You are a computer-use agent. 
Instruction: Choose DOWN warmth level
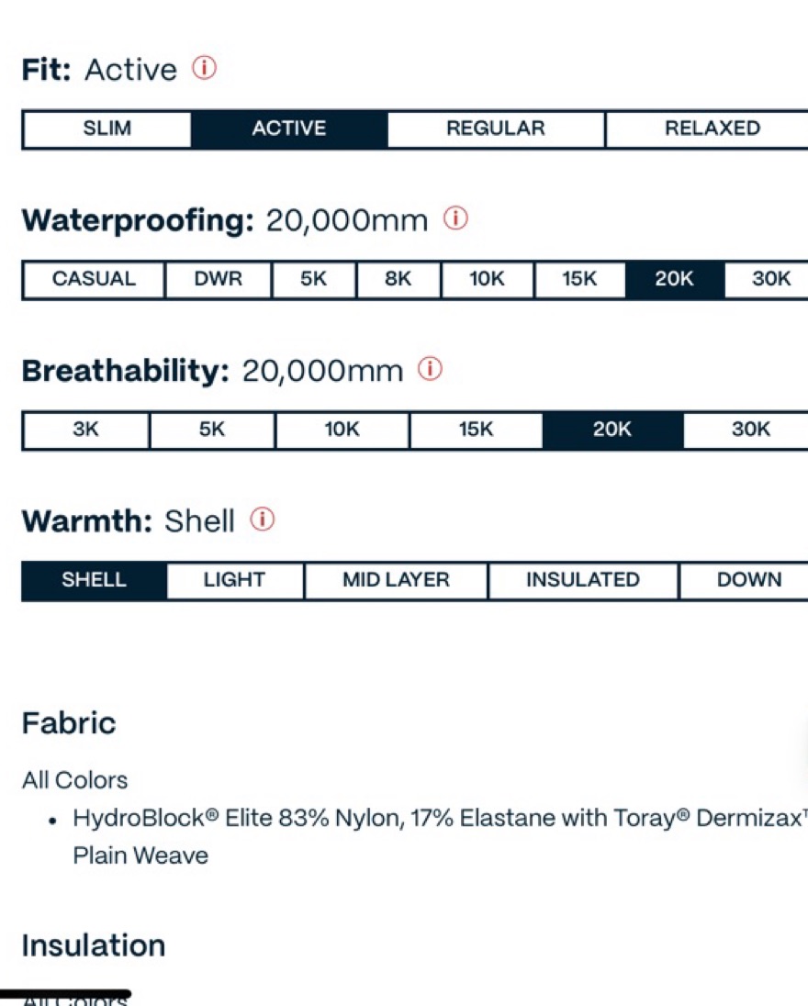tap(745, 580)
